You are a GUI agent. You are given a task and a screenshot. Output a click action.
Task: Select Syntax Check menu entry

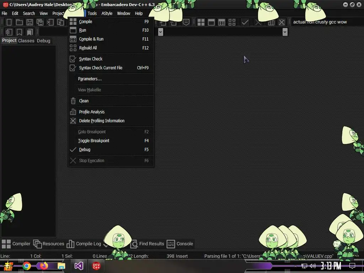111,59
